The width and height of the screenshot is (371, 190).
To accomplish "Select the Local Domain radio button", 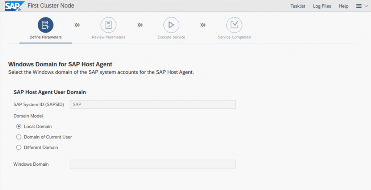I will pos(19,127).
